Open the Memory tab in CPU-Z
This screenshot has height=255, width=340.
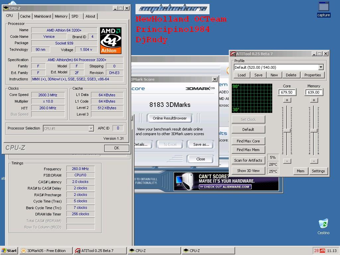(x=61, y=16)
